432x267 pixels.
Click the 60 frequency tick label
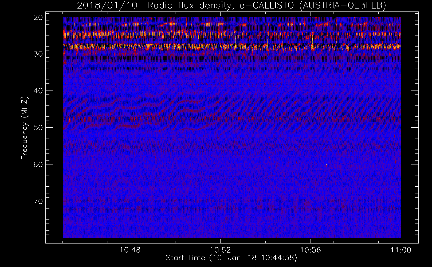click(38, 164)
